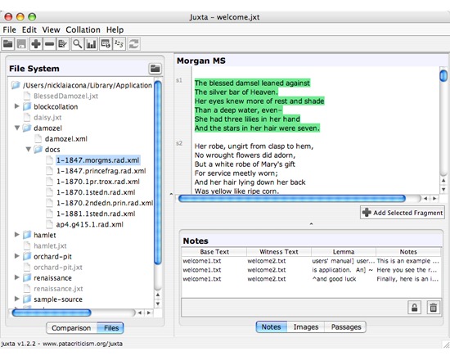
Task: Switch to the Passages tab
Action: point(346,327)
